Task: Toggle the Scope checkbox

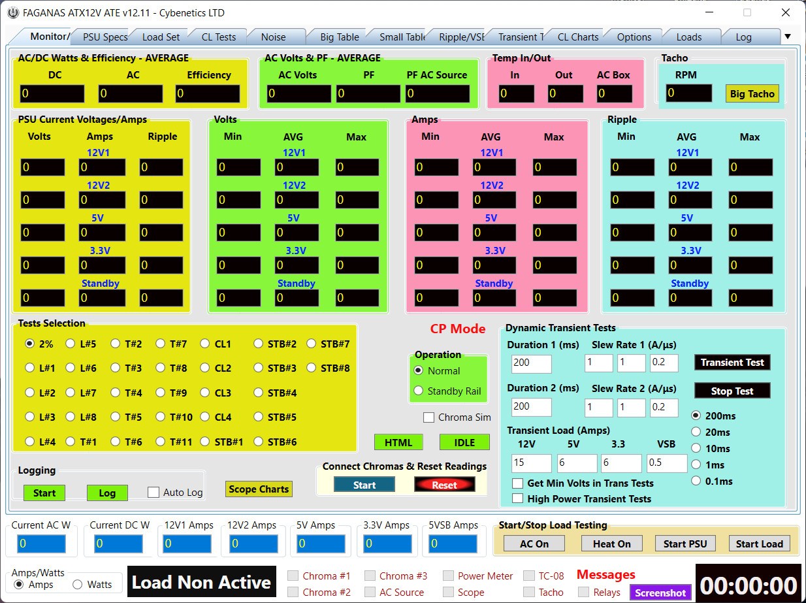Action: pos(448,592)
